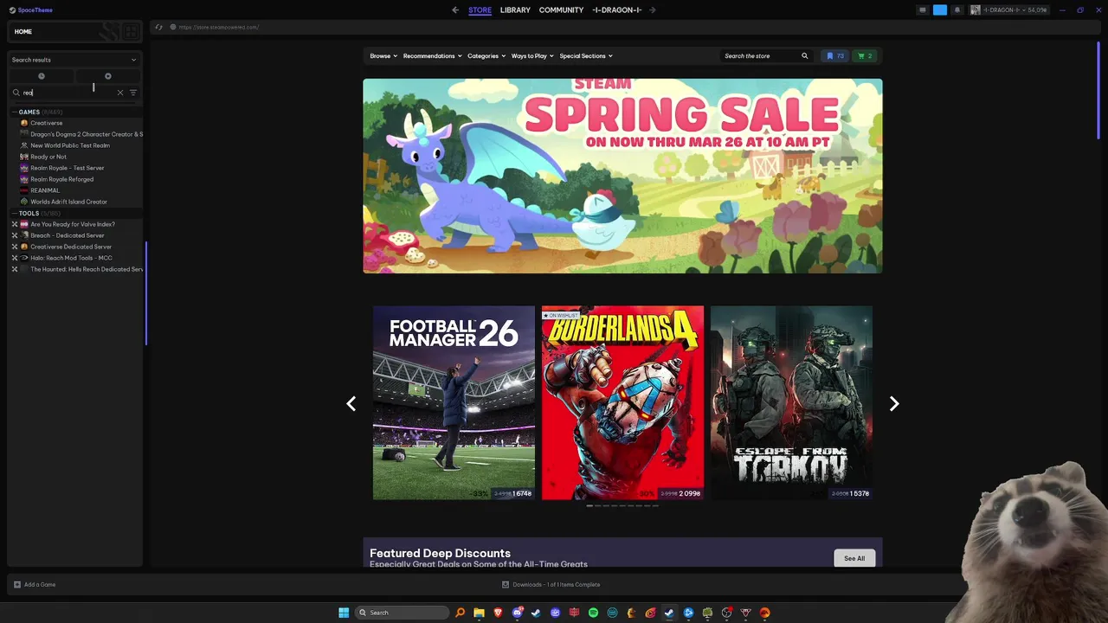Click the library list scrollbar
This screenshot has height=623, width=1108.
[146, 292]
